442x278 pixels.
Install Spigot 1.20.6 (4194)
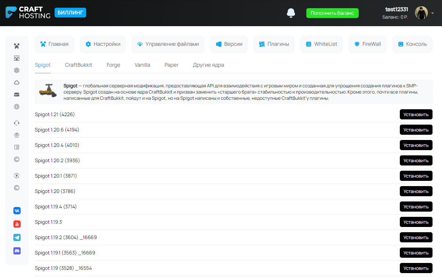[x=416, y=130]
